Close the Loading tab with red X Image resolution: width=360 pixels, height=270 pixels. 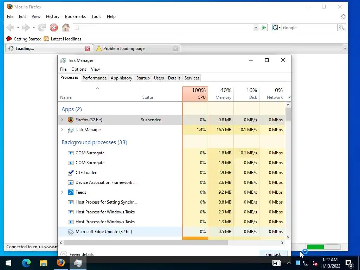click(88, 49)
